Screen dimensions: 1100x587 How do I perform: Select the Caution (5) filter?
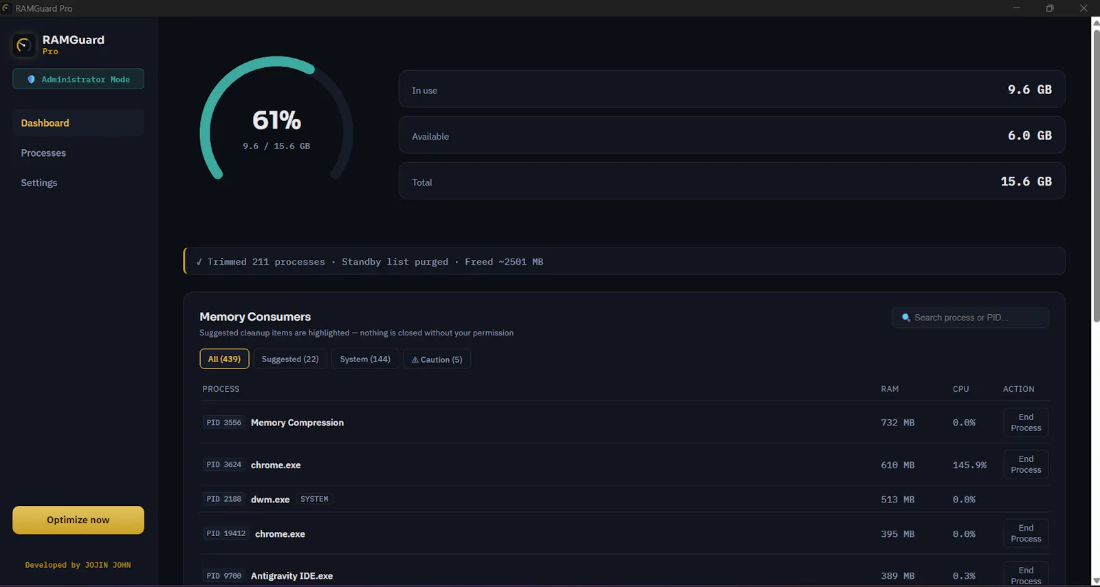pos(437,359)
